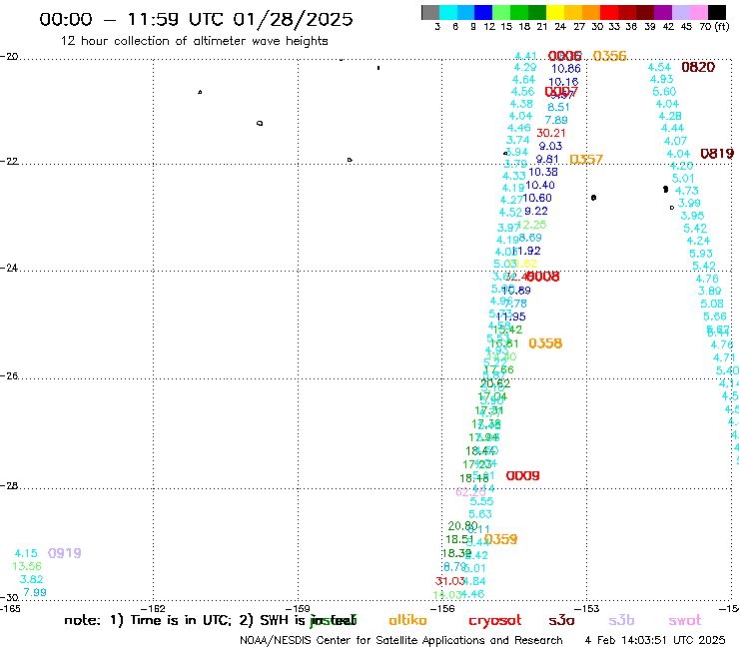The height and width of the screenshot is (649, 739).
Task: Click the "altika" satellite legend label
Action: (x=407, y=620)
